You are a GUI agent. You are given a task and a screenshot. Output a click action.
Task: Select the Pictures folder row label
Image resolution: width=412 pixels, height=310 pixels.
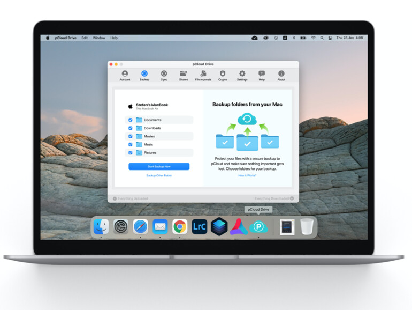150,152
